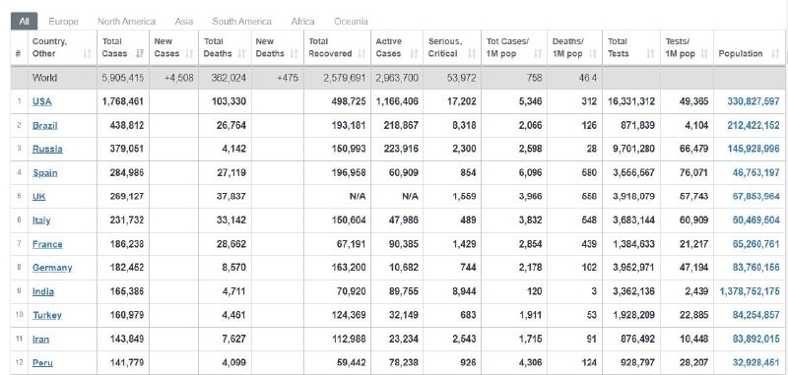Switch to the North America tab

126,21
